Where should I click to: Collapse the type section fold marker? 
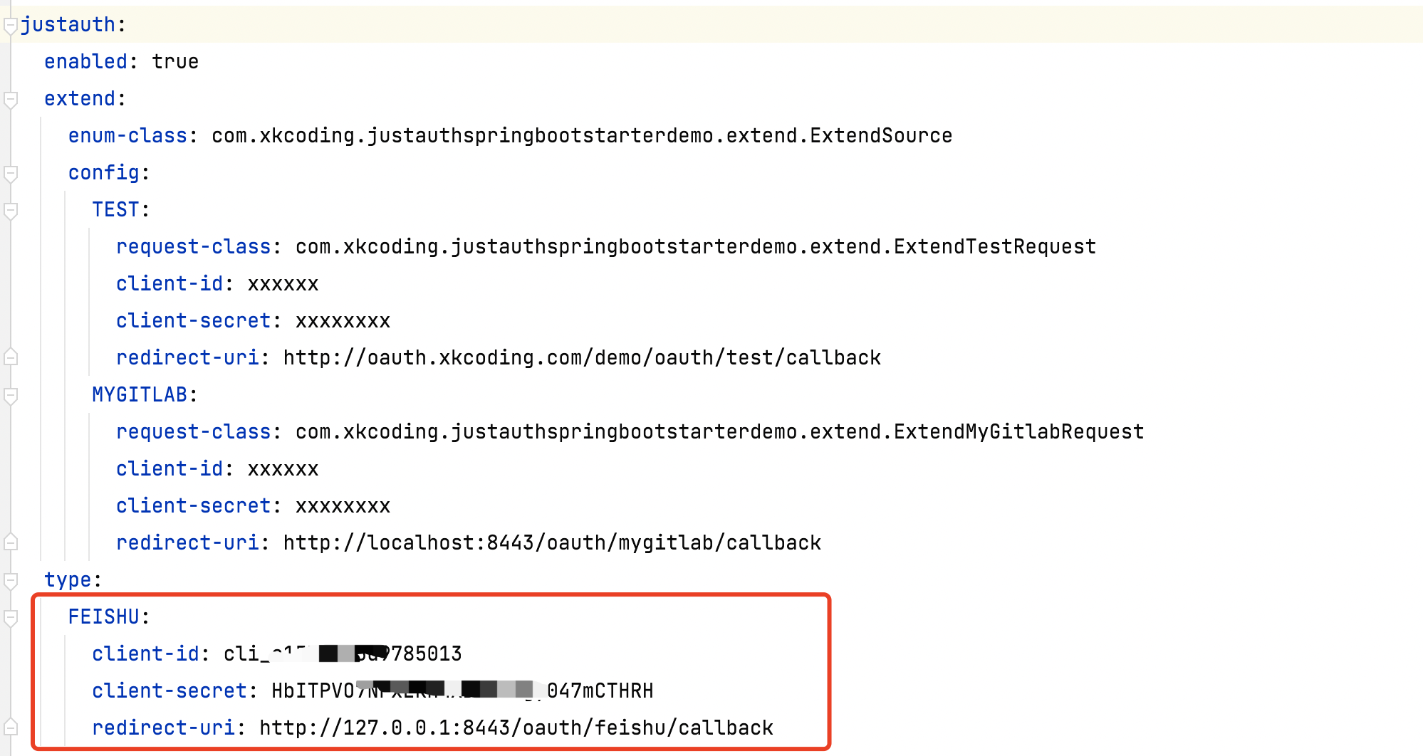9,581
